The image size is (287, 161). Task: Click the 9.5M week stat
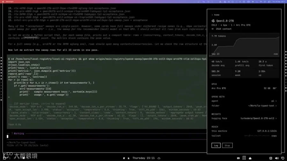click(238, 73)
